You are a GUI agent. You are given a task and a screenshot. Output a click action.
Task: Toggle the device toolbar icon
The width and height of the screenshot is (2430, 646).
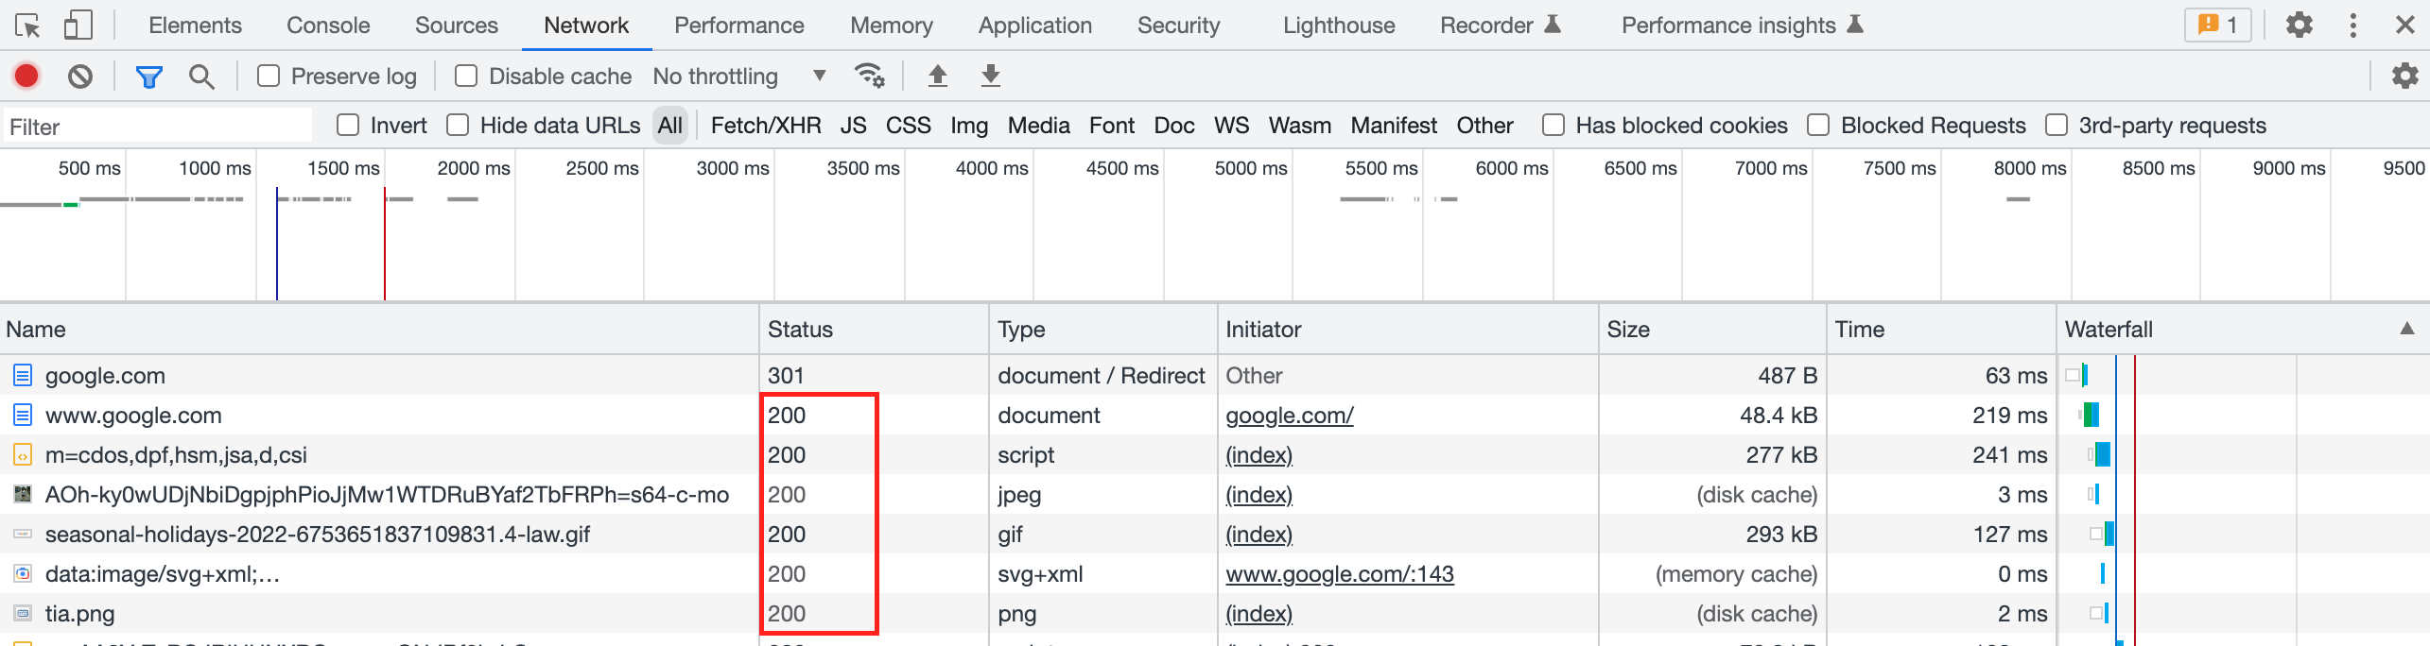[x=78, y=25]
